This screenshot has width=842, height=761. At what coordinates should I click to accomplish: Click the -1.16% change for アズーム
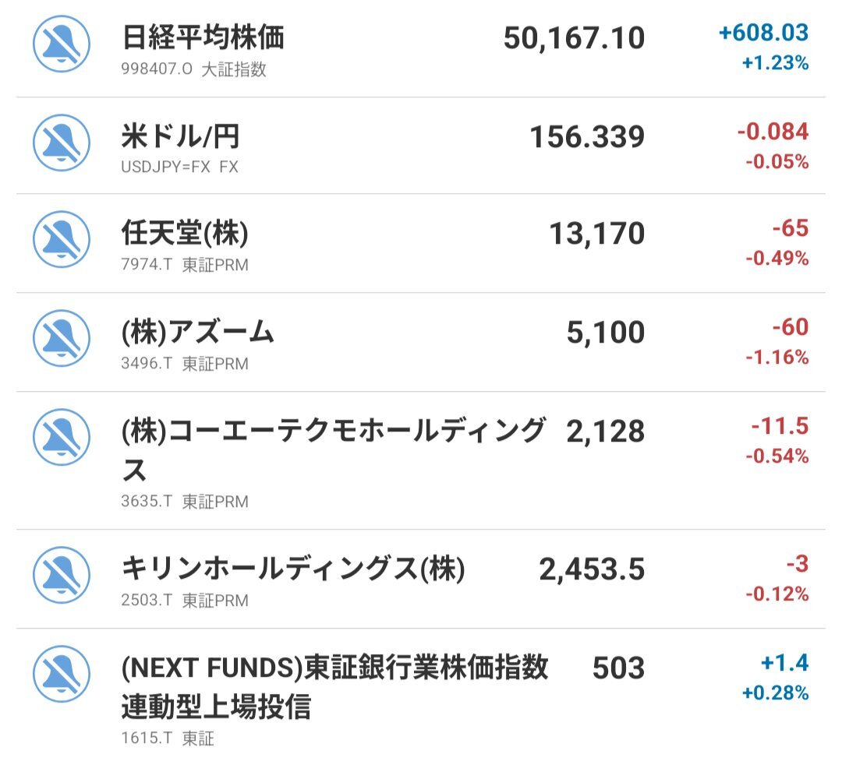tap(777, 358)
